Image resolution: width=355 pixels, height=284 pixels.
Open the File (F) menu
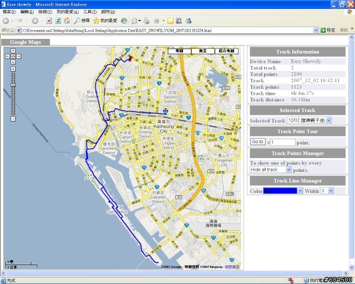coord(9,12)
